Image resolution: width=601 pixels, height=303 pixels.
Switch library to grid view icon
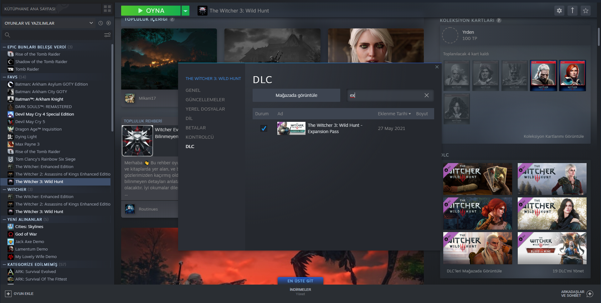[x=107, y=9]
